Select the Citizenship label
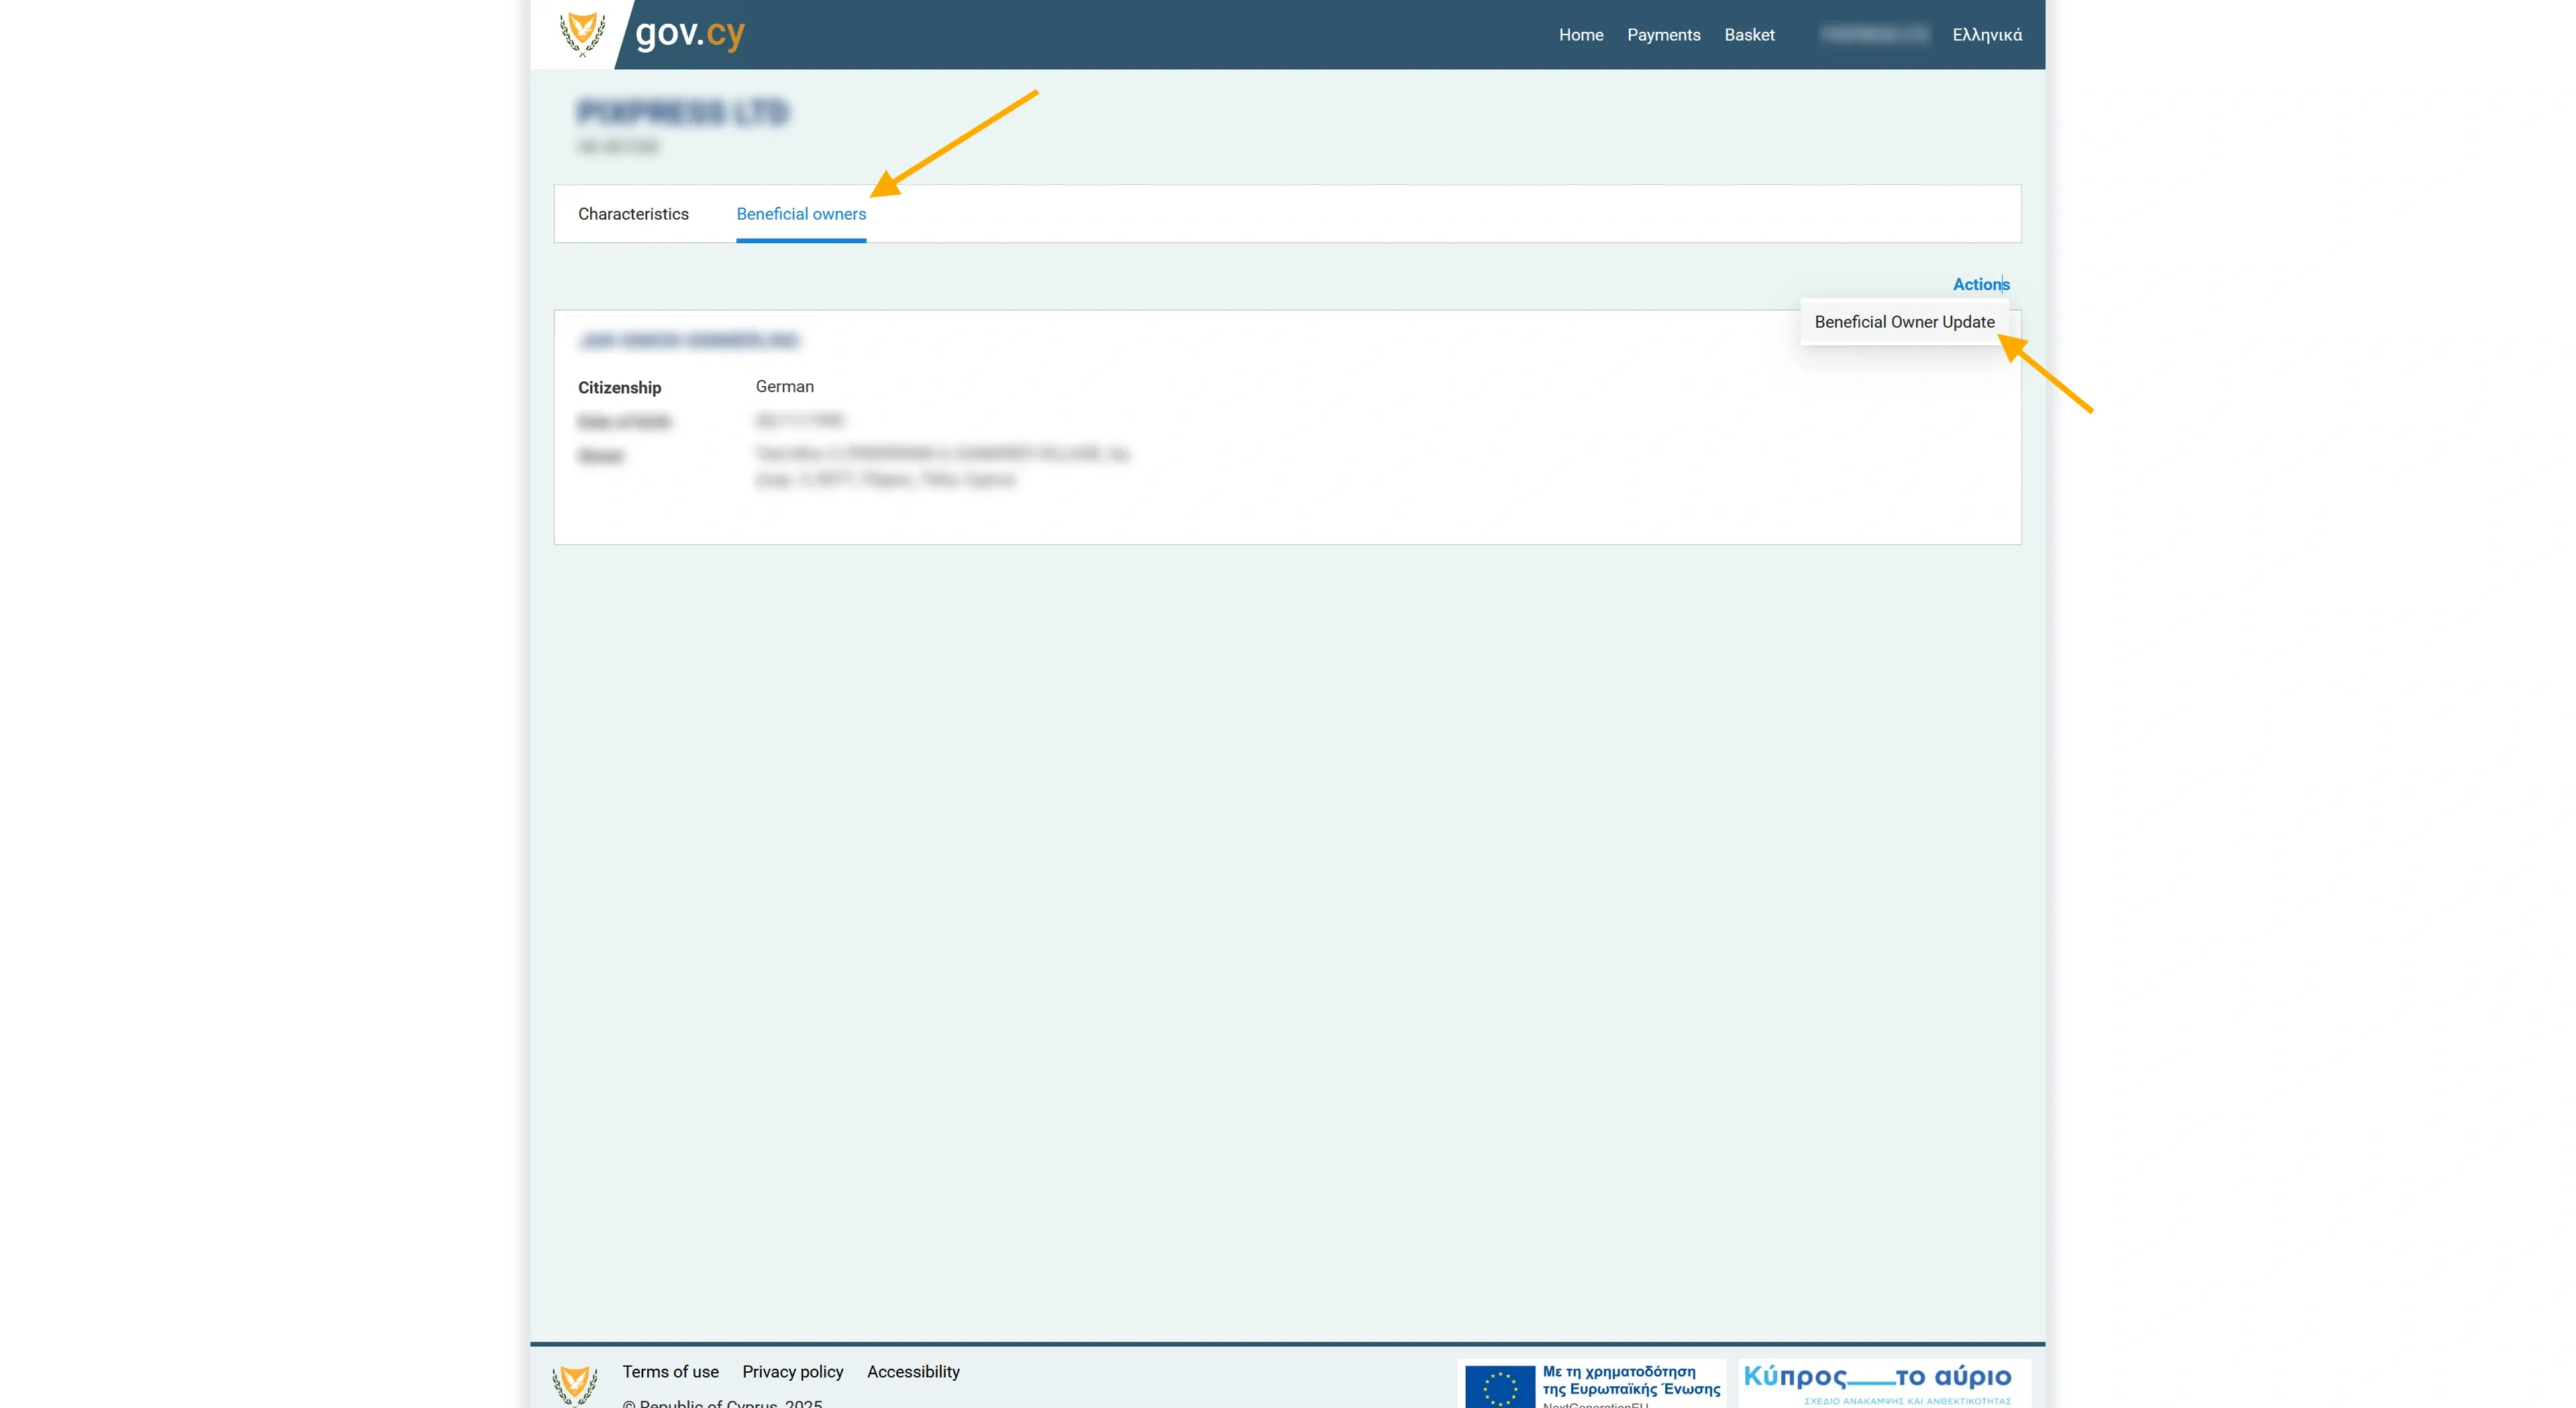The height and width of the screenshot is (1408, 2576). (619, 388)
